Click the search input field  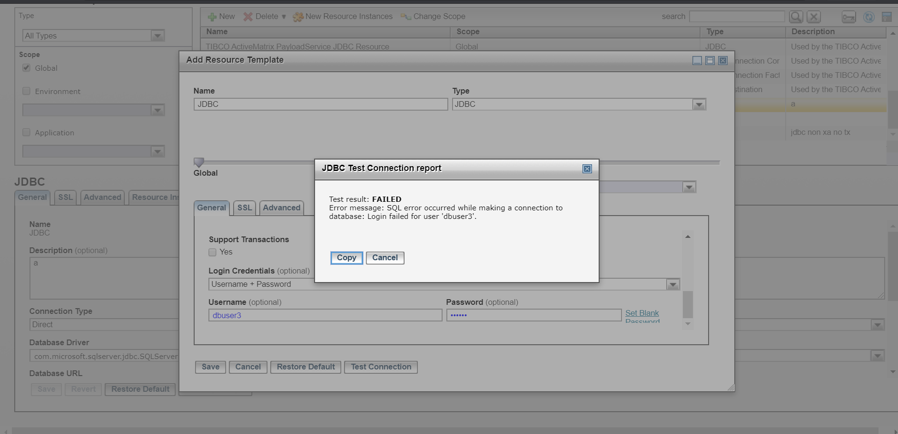[737, 17]
